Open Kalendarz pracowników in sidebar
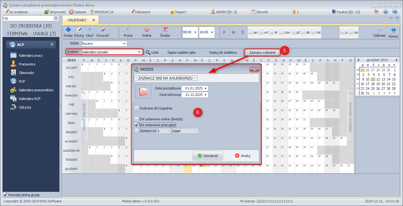 14,90
